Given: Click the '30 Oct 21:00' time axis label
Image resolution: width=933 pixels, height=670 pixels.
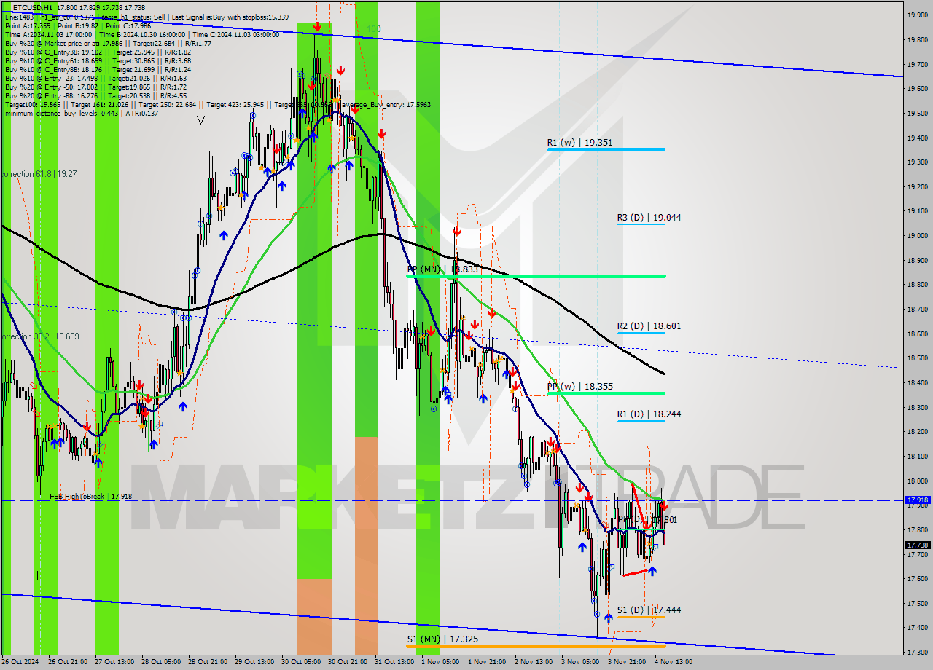Looking at the screenshot, I should [x=348, y=662].
